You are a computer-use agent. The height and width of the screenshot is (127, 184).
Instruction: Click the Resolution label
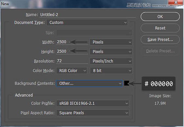coord(44,61)
